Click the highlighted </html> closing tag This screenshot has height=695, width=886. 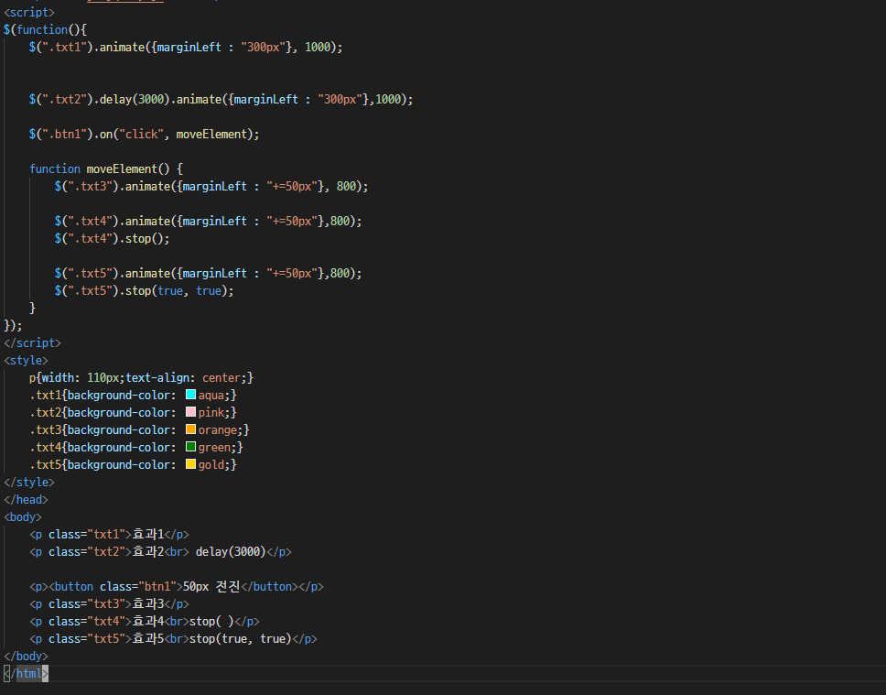(x=26, y=674)
